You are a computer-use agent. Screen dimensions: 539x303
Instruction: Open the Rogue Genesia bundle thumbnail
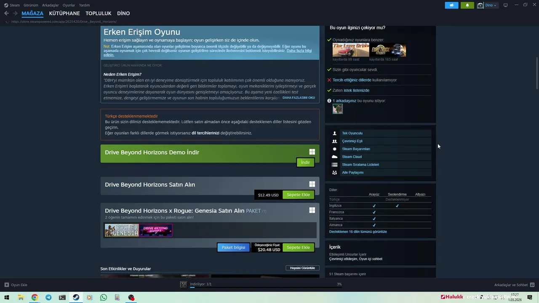(x=122, y=230)
